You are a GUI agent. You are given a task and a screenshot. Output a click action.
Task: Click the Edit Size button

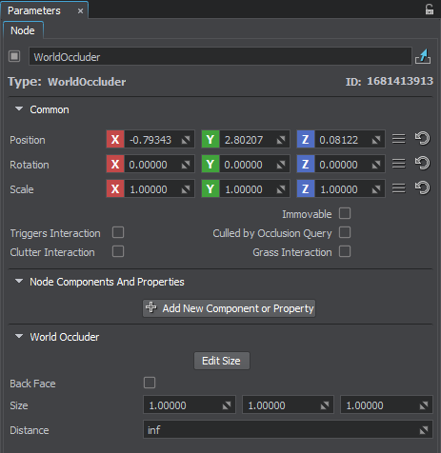coord(222,361)
